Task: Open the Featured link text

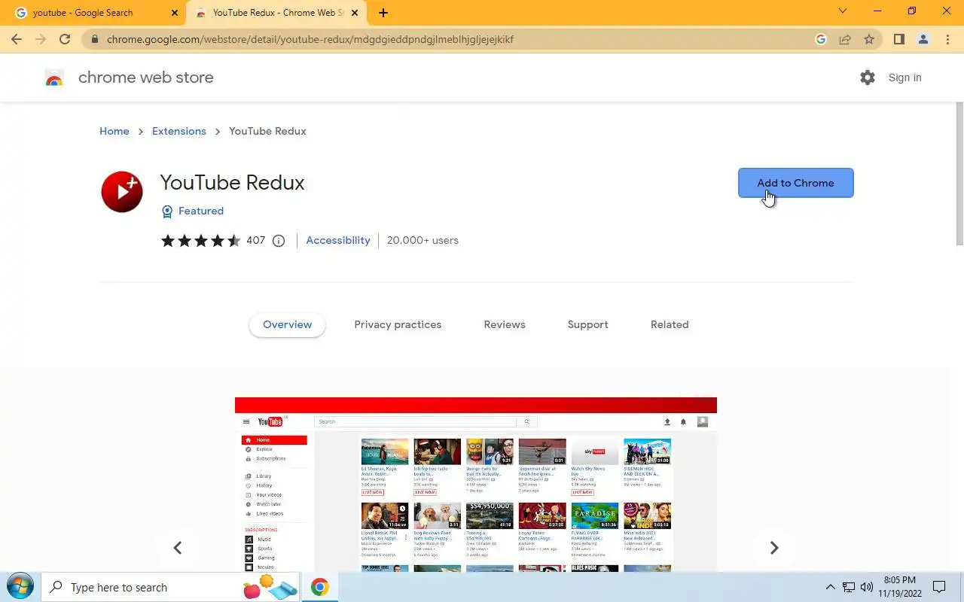Action: [x=201, y=211]
